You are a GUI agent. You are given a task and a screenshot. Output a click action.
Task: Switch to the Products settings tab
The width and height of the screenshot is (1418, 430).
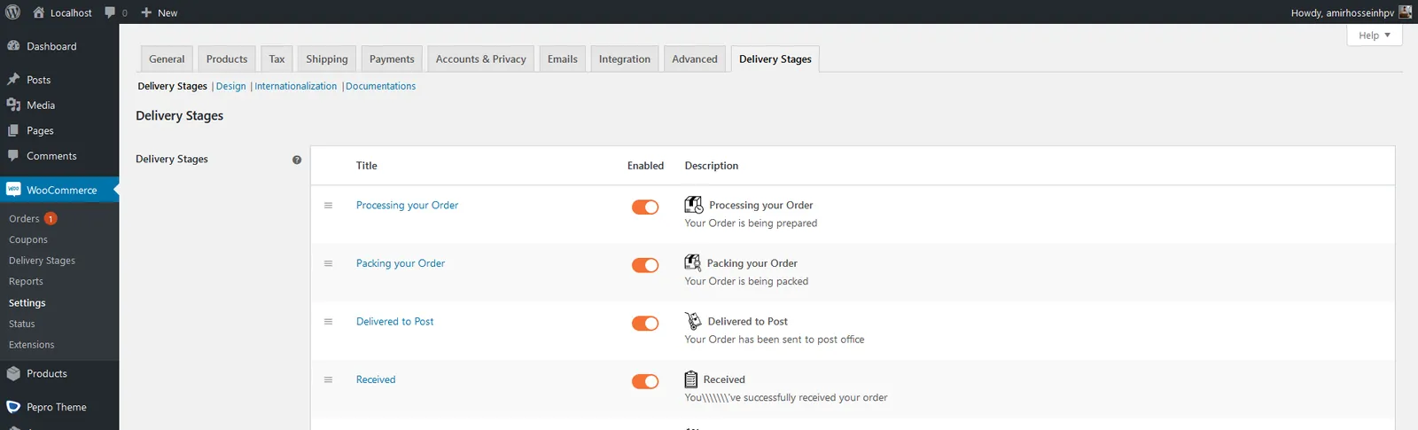227,59
